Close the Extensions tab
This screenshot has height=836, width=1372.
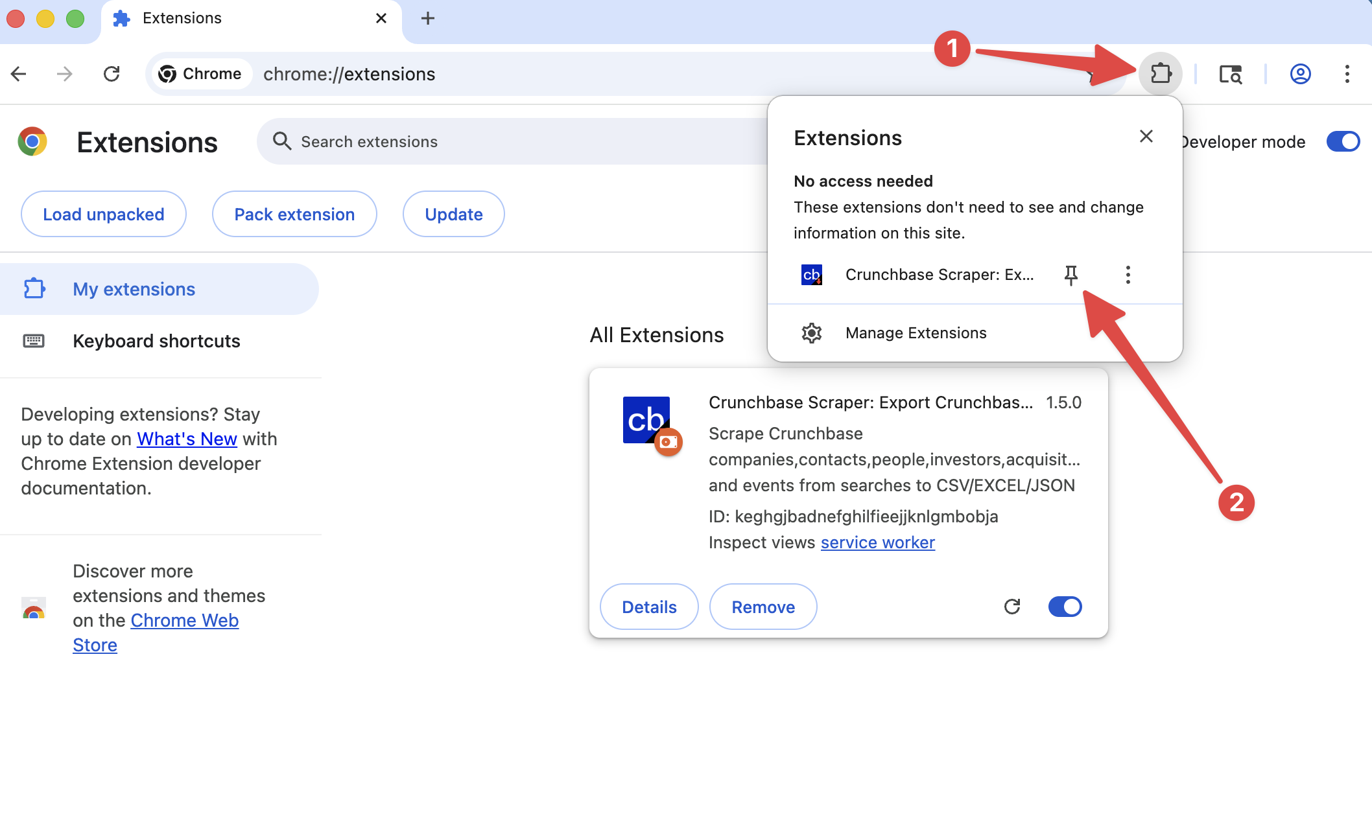click(x=381, y=18)
